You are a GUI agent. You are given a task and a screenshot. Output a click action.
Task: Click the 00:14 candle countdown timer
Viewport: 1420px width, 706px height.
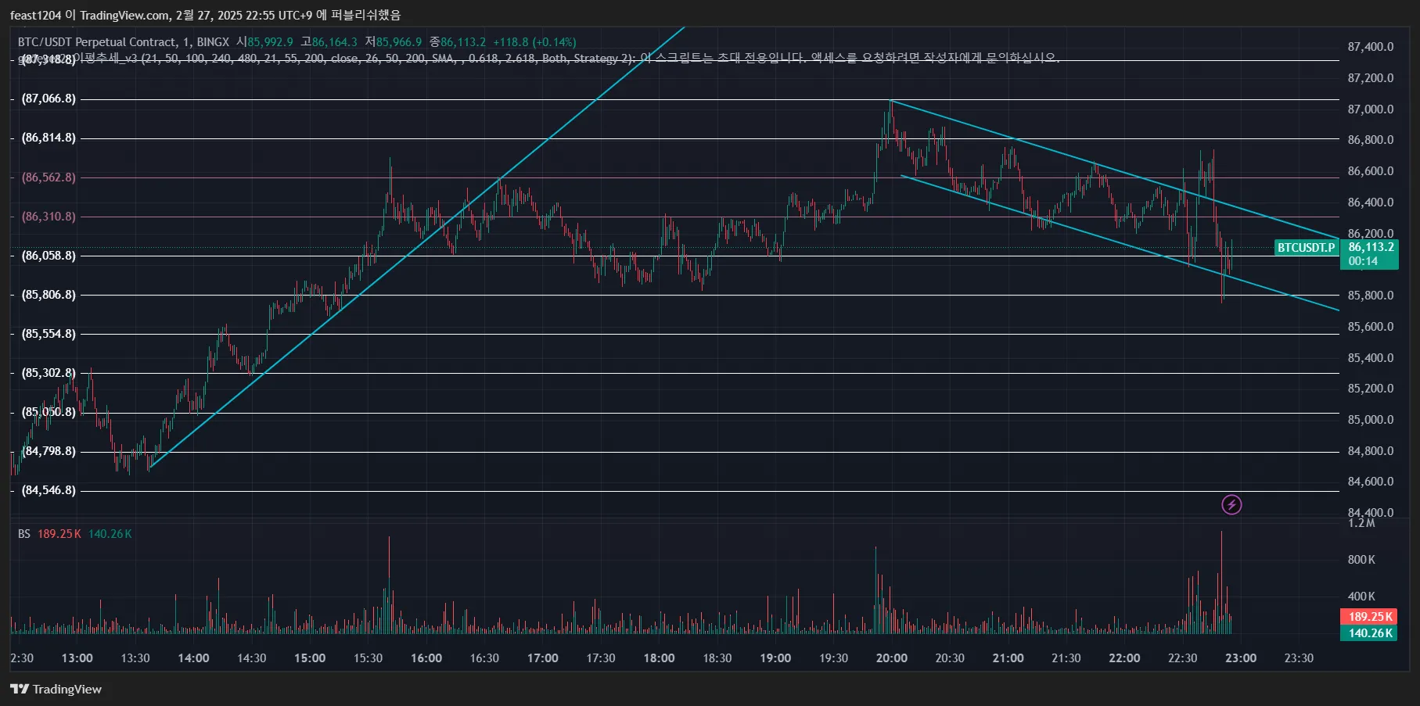click(x=1363, y=261)
